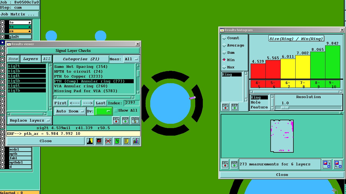Viewport: 346px width, 194px height.
Task: Click the Results viewer title bar menu icon
Action: [x=9, y=44]
